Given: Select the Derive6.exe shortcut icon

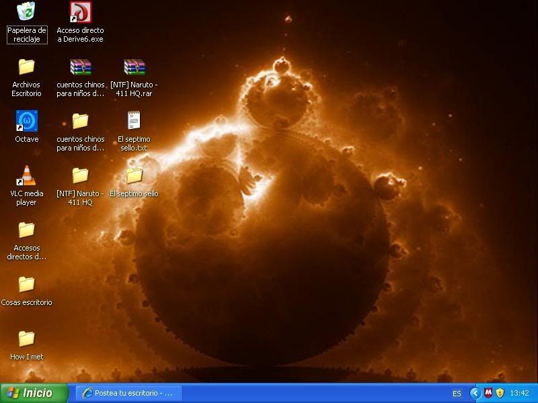Looking at the screenshot, I should pyautogui.click(x=81, y=12).
